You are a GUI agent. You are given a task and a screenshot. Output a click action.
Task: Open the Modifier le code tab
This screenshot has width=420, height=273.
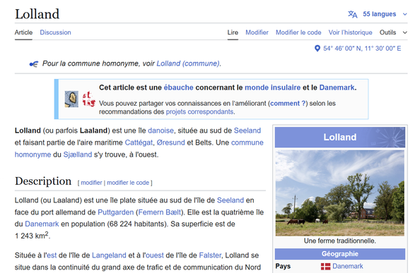[298, 32]
